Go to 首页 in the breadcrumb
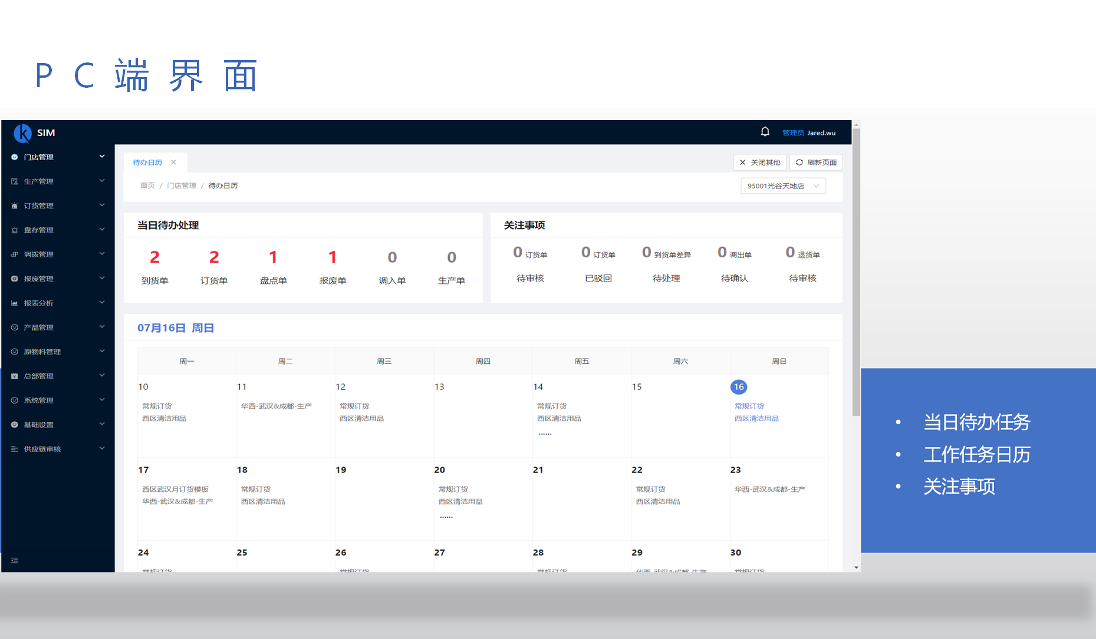 147,186
